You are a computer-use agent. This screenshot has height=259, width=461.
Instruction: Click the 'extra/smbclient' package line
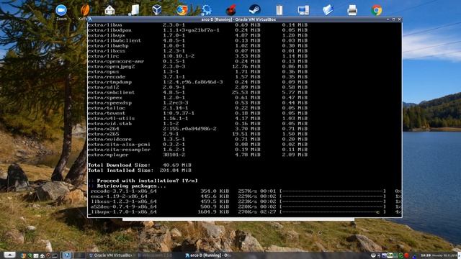(x=197, y=93)
